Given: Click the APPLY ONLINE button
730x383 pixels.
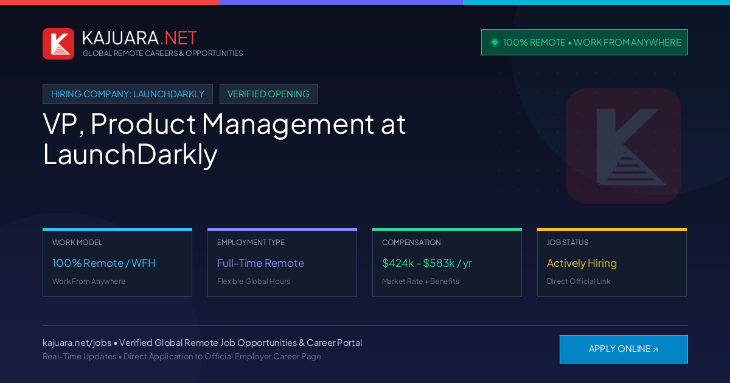Looking at the screenshot, I should pos(624,349).
